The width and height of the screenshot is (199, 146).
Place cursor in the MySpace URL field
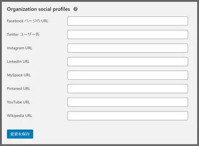128,75
